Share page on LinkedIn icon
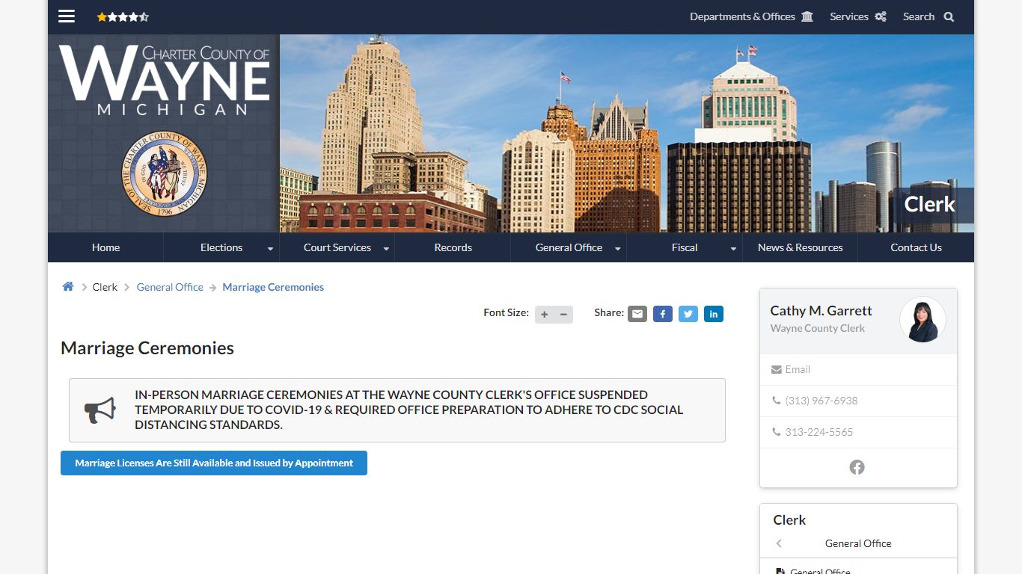 coord(714,314)
